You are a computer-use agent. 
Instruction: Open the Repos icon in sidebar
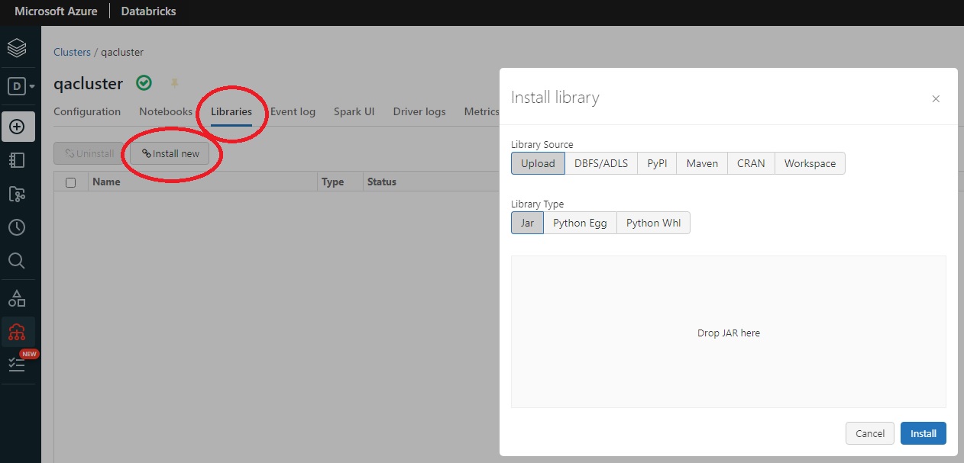coord(17,195)
